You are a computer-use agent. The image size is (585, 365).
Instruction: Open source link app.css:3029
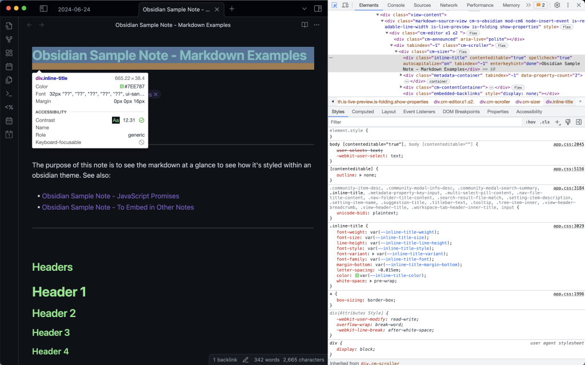(568, 226)
